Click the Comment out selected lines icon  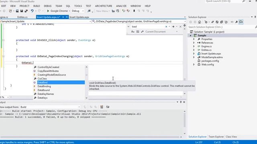tap(113, 11)
